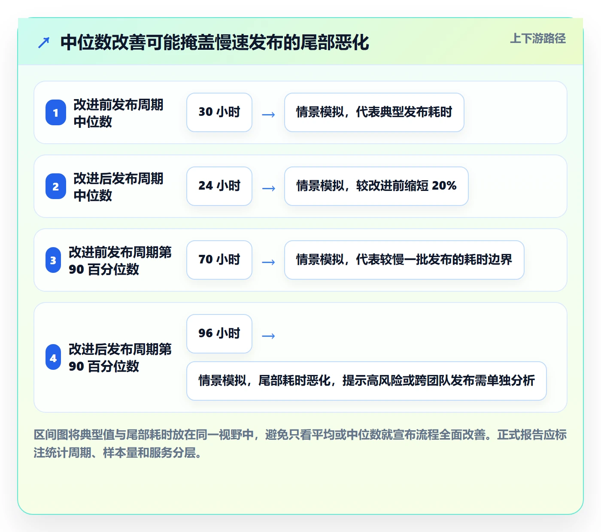Click step number 3 badge

pos(53,260)
